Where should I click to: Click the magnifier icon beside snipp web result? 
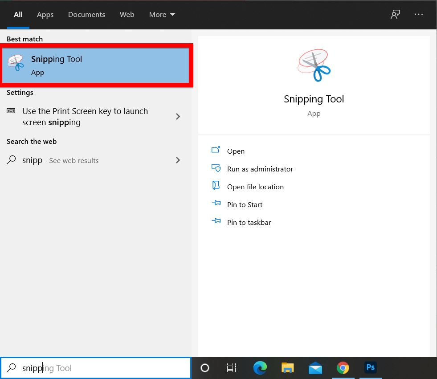click(x=11, y=160)
